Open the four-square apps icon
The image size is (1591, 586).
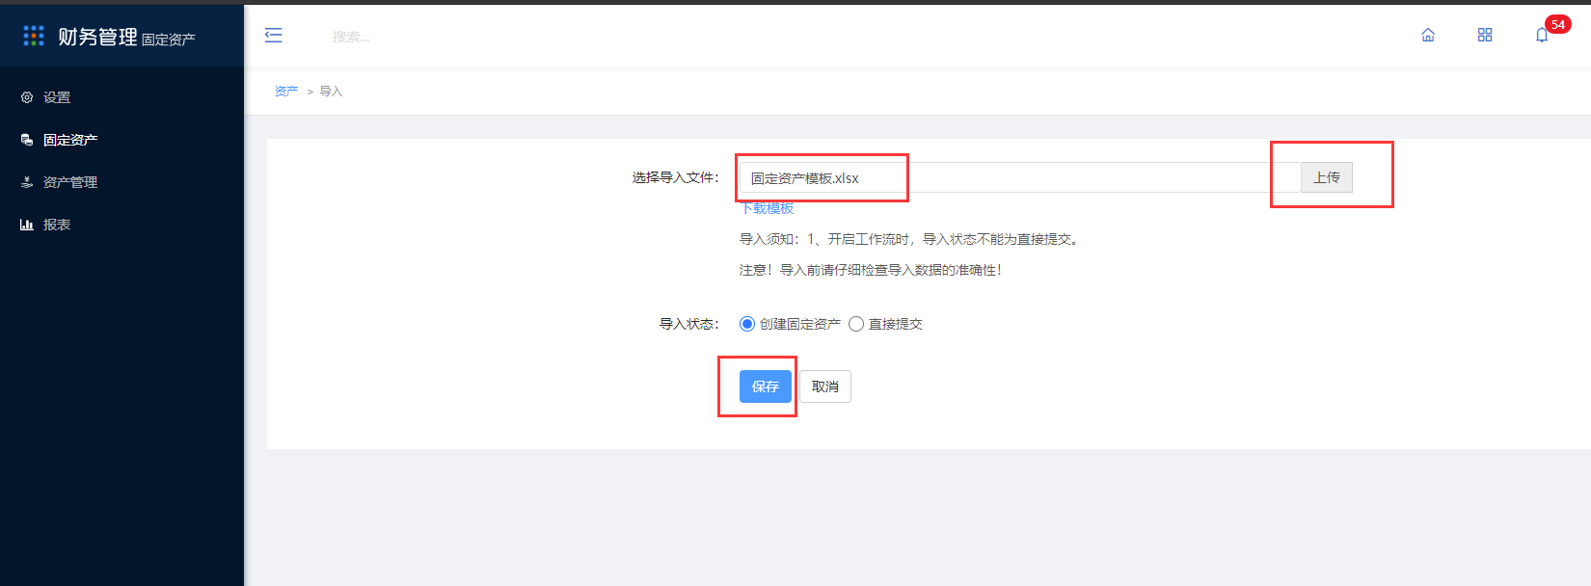[x=1485, y=35]
